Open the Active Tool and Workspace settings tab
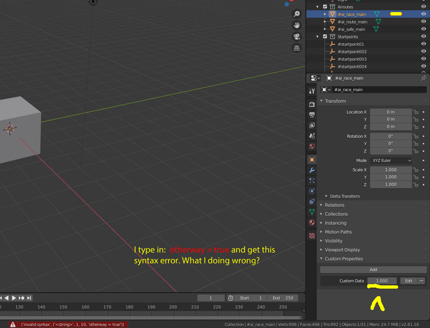The height and width of the screenshot is (328, 430). (312, 91)
